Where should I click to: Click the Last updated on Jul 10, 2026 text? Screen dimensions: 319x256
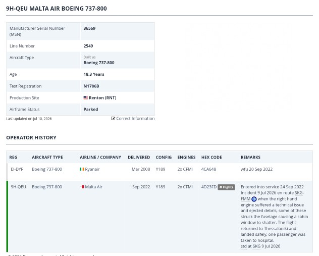click(29, 119)
